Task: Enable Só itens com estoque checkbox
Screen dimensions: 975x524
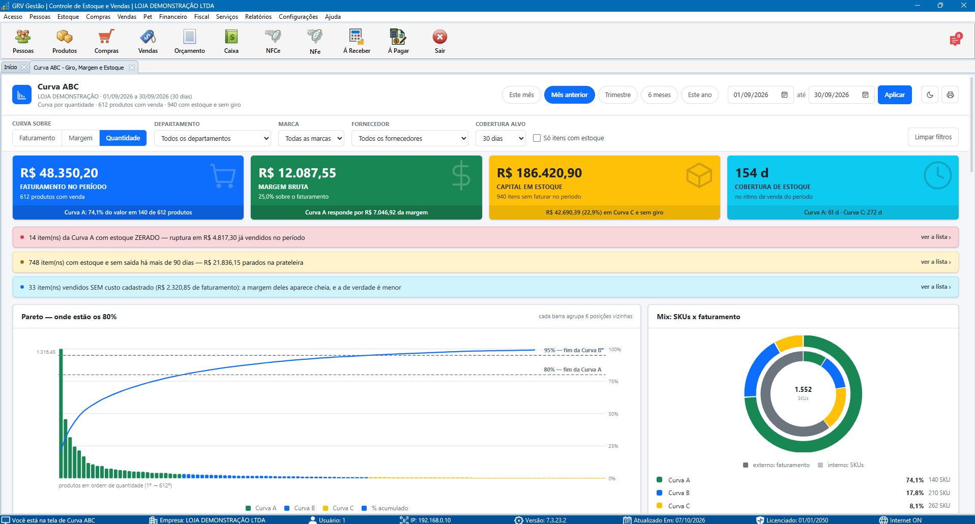Action: tap(537, 138)
